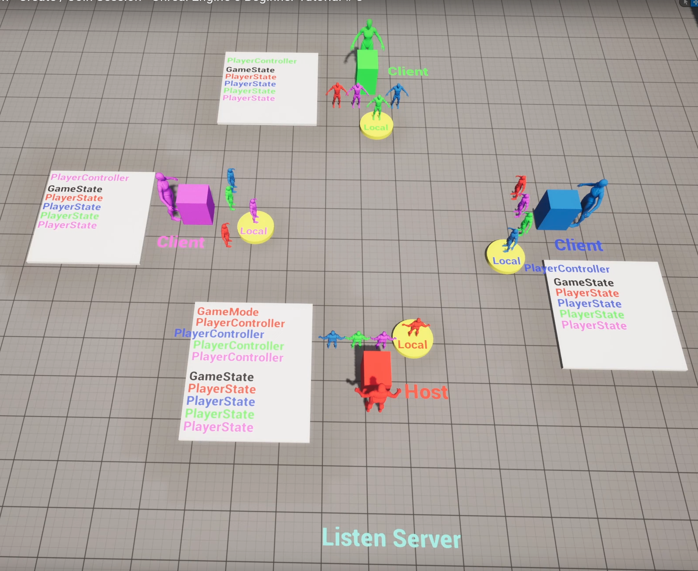The image size is (698, 571).
Task: Select small blue mannequin right of green cube
Action: tap(397, 95)
